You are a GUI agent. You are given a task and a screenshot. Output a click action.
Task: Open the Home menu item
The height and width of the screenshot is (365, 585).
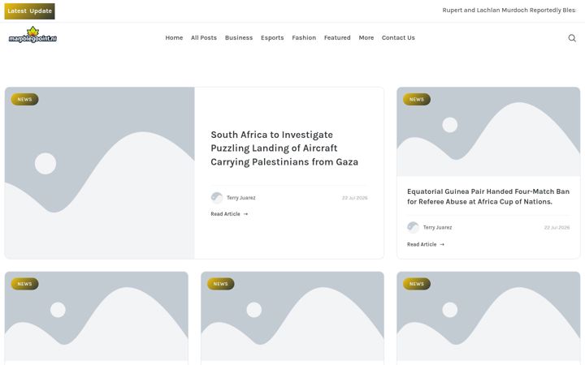pos(174,37)
